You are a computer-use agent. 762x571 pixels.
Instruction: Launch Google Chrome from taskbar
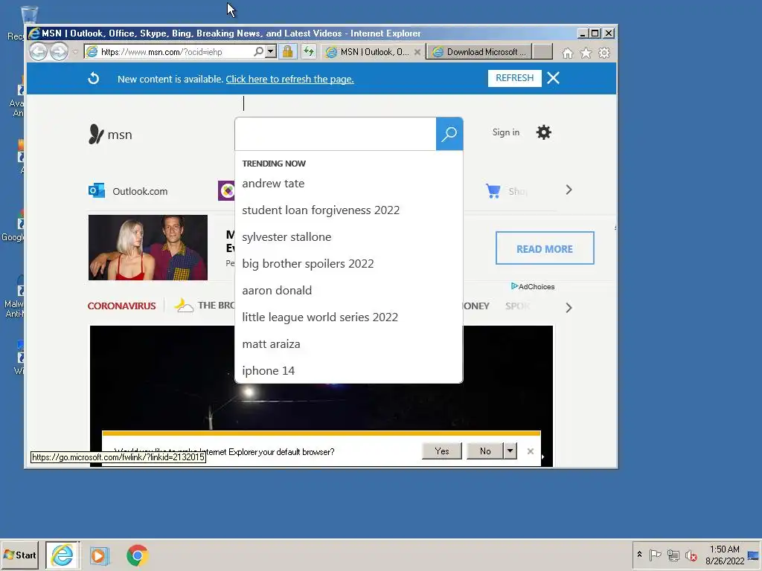(x=137, y=555)
